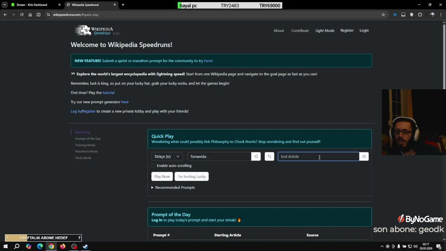Open the browser profile avatar
The width and height of the screenshot is (446, 251).
click(x=432, y=15)
